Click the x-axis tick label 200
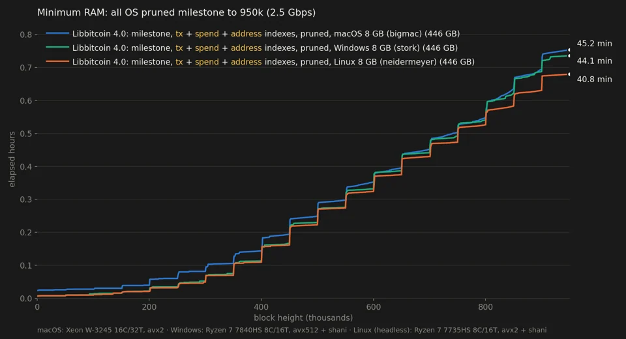Viewport: 626px width, 339px height. 149,307
